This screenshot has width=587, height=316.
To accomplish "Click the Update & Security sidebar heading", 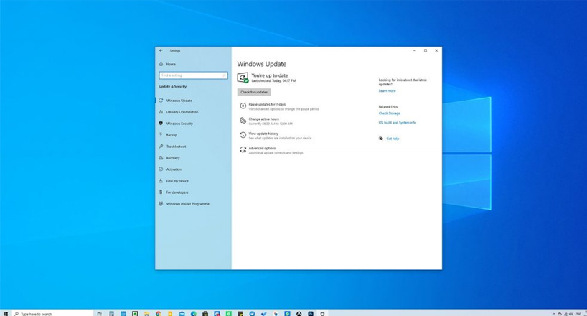I will 172,86.
